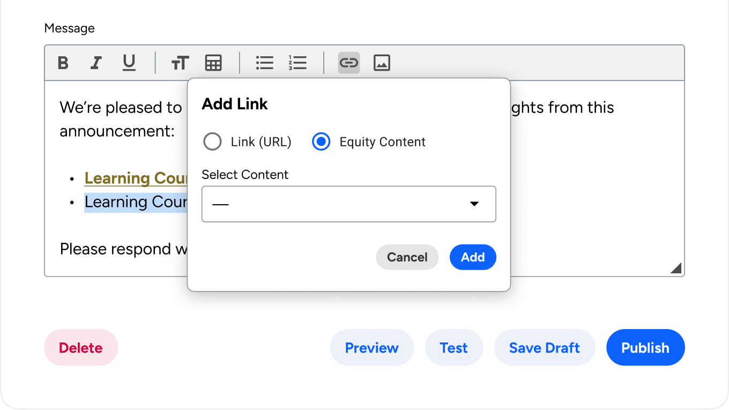Choose the Equity Content radio option
This screenshot has height=410, width=729.
(x=321, y=142)
